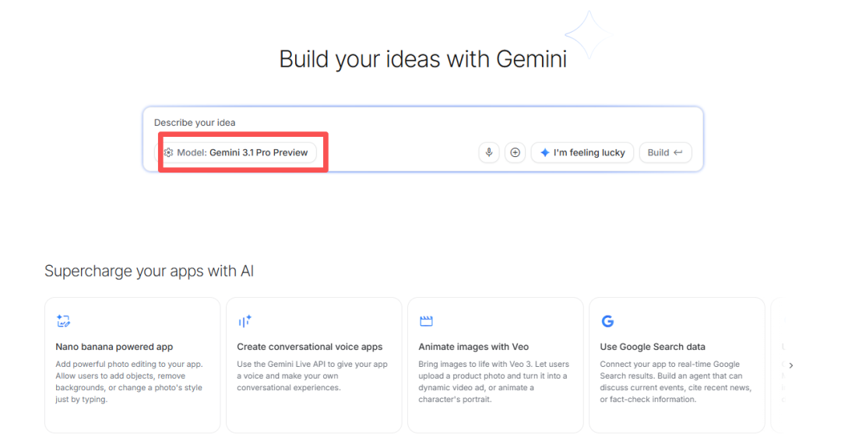Image resolution: width=841 pixels, height=447 pixels.
Task: Click the Build button
Action: [x=665, y=152]
